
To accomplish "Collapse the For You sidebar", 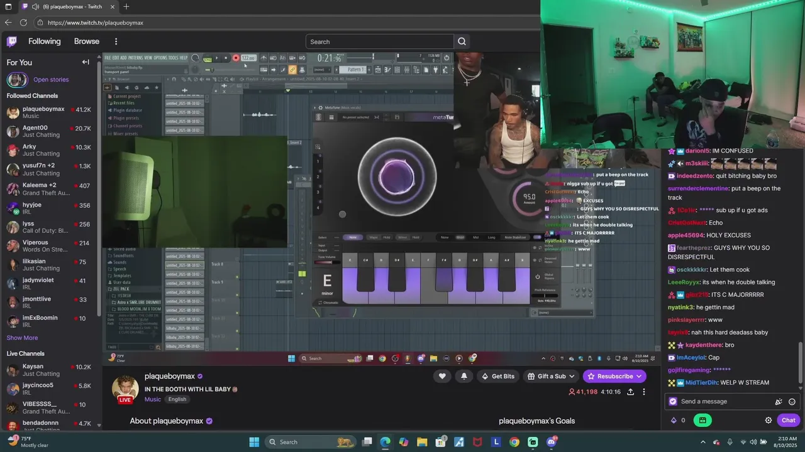I will 86,62.
